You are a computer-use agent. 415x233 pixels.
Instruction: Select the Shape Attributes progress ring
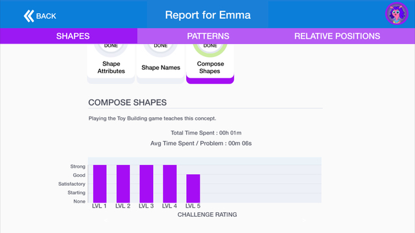(x=111, y=50)
